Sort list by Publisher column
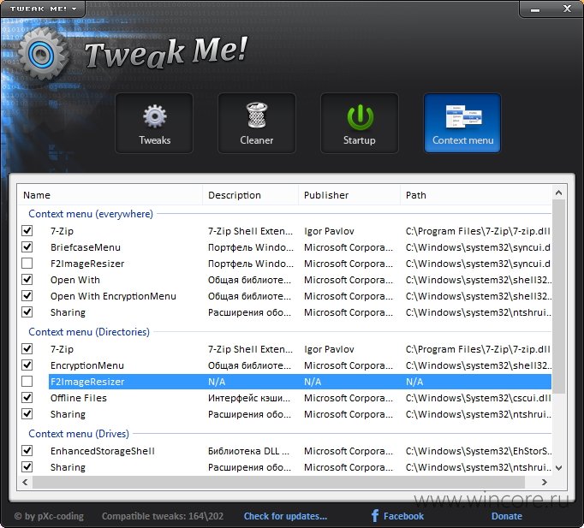This screenshot has width=584, height=528. (x=349, y=195)
